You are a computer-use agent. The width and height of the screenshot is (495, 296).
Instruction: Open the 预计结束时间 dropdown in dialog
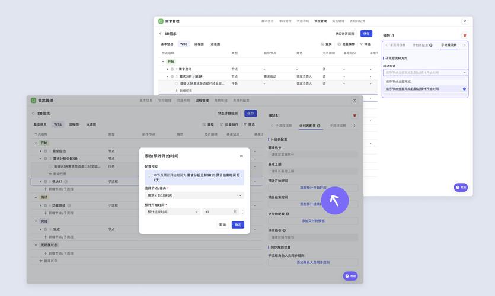click(x=172, y=212)
